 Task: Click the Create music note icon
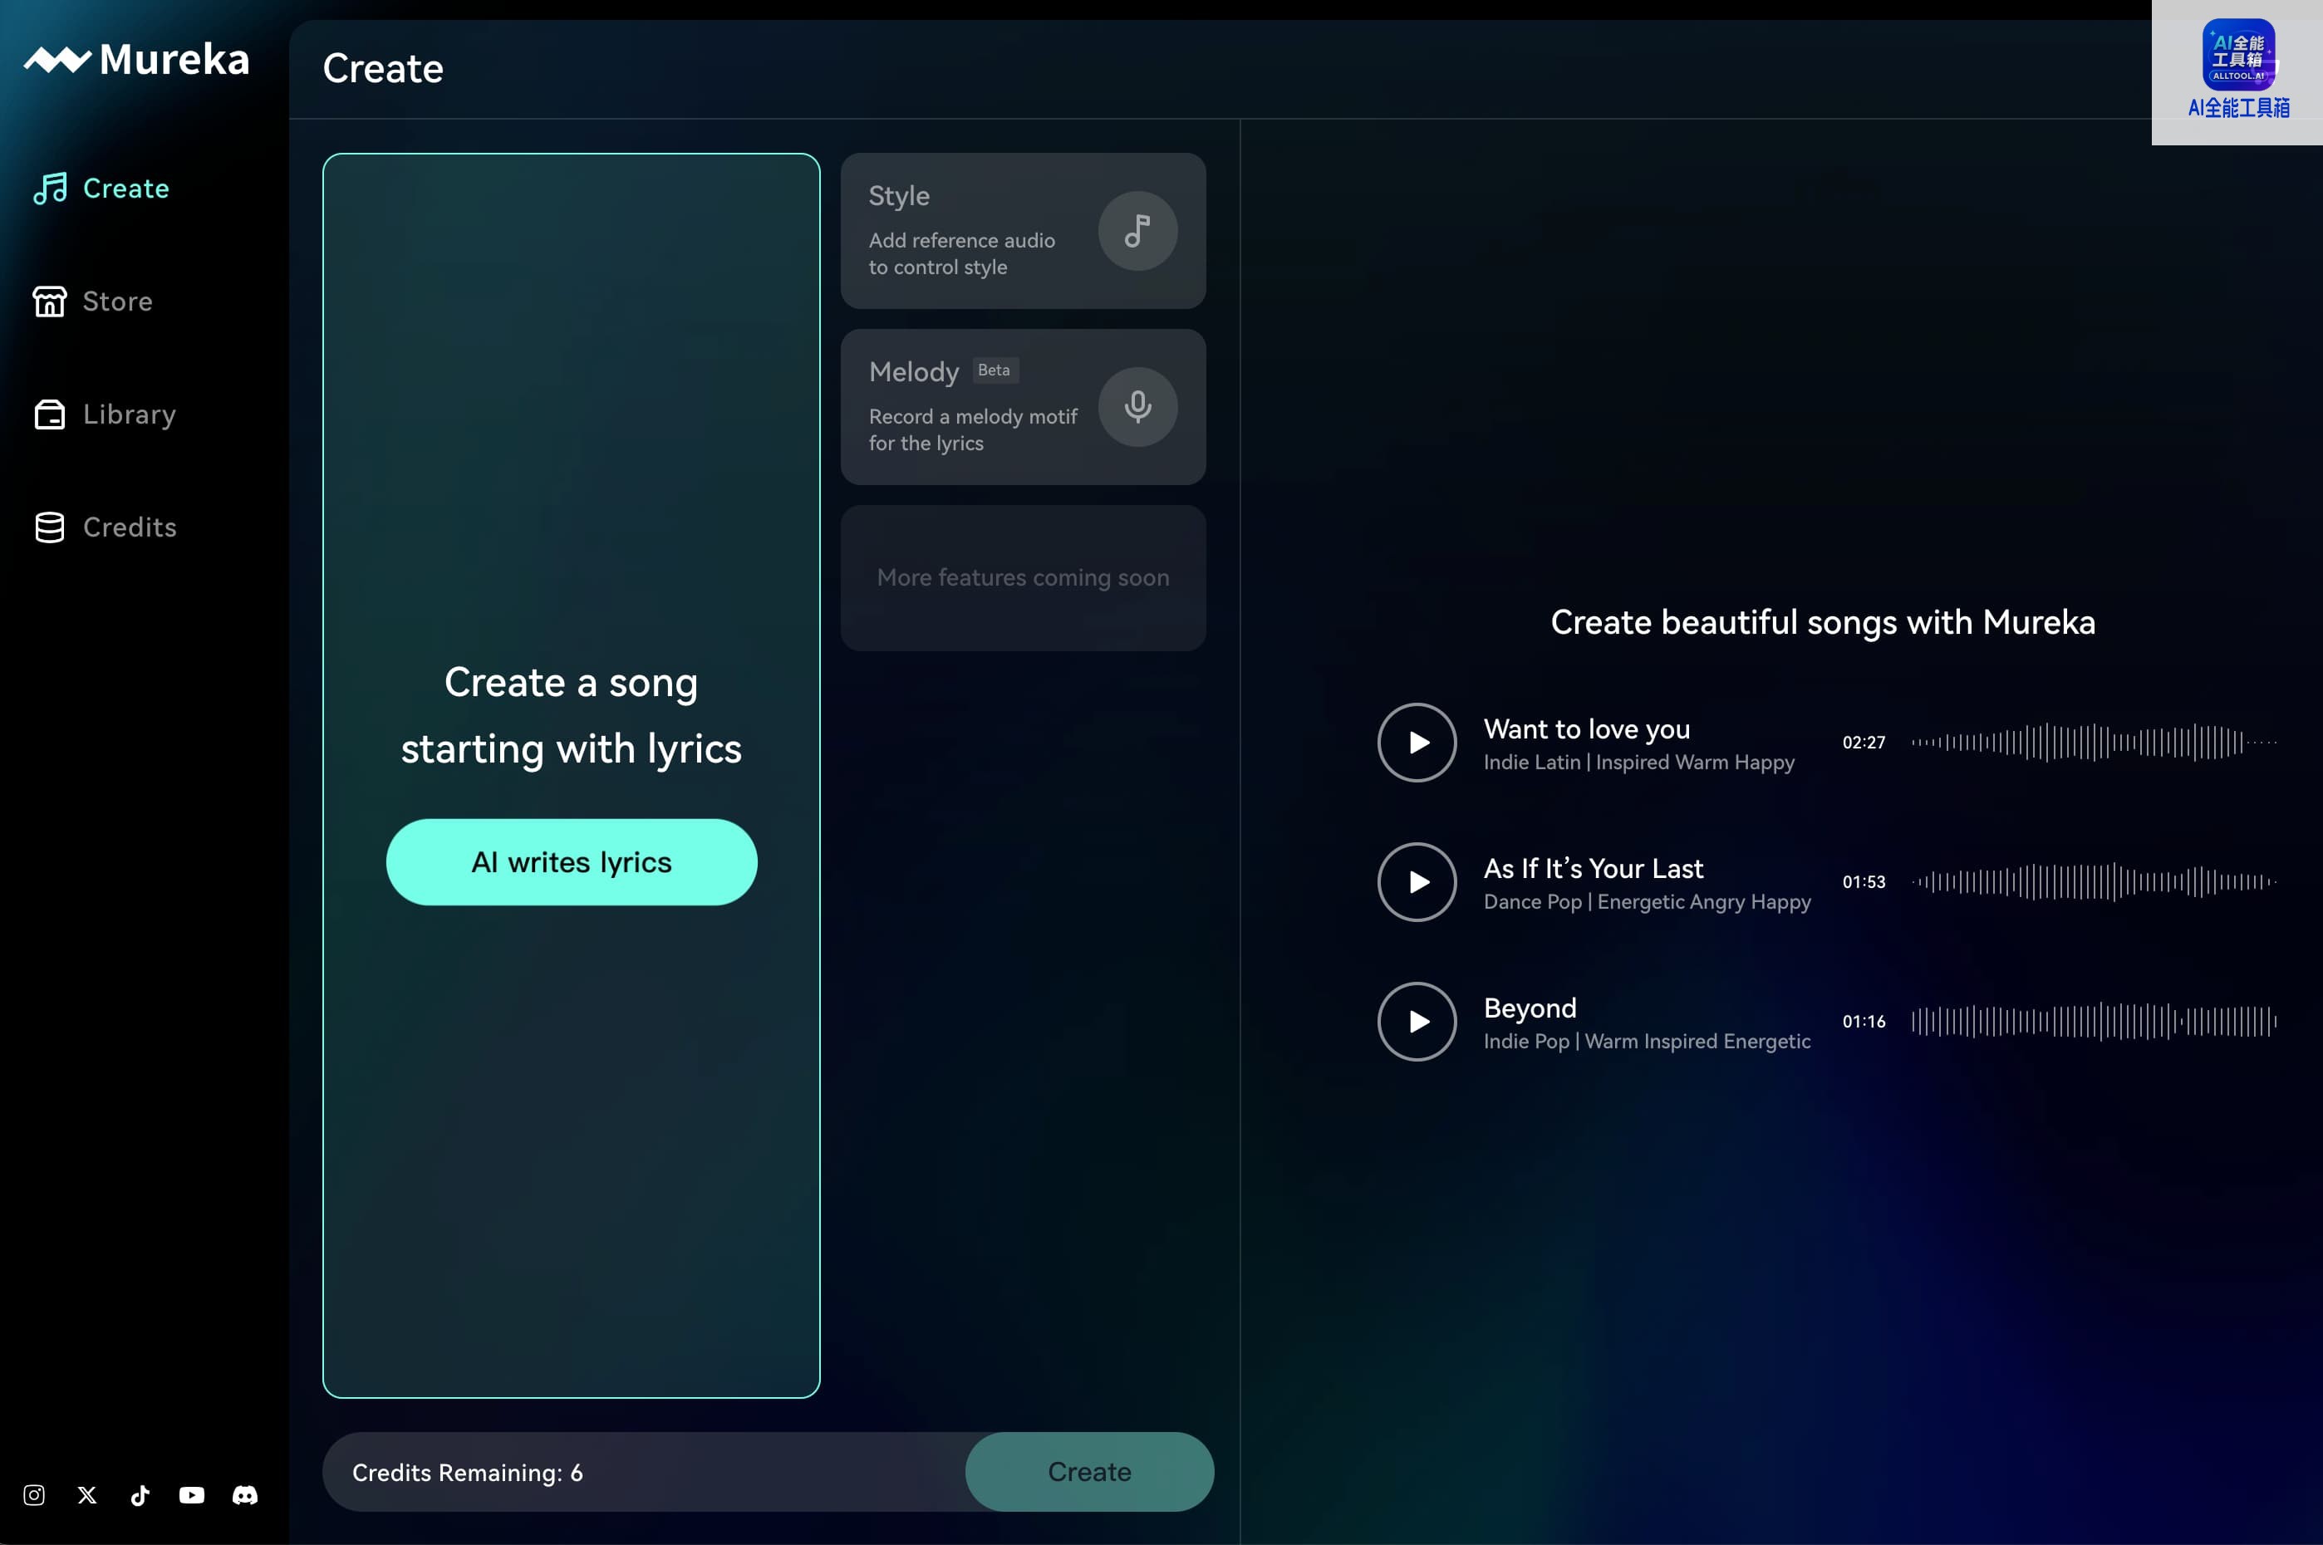coord(50,189)
